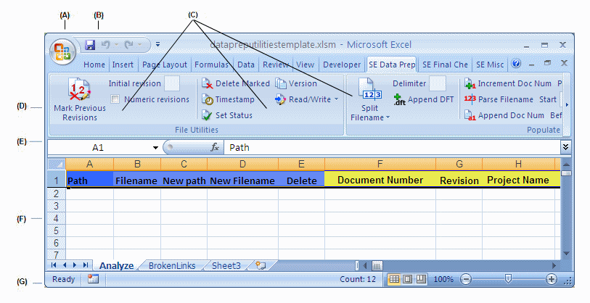Click the Append DFT command
This screenshot has height=303, width=590.
(x=424, y=99)
